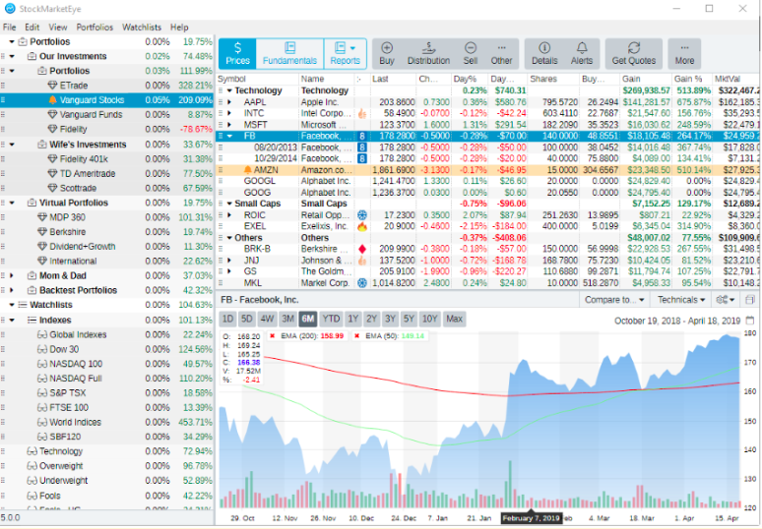Collapse the Technology group in the table
762x529 pixels.
[229, 90]
